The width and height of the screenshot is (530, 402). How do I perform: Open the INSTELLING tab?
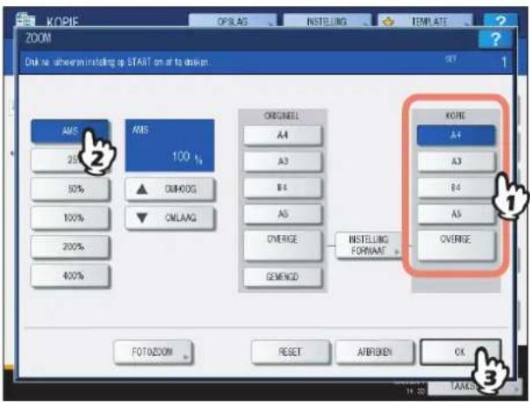[327, 21]
